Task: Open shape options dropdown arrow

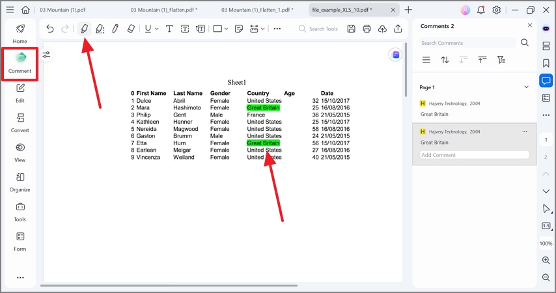Action: coord(226,29)
